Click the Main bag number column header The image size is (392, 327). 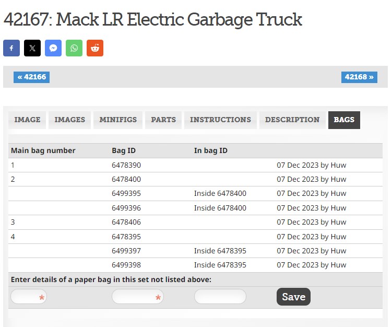coord(43,150)
